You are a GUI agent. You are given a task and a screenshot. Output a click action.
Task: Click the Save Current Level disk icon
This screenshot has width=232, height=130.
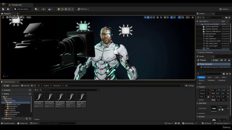(x=3, y=9)
